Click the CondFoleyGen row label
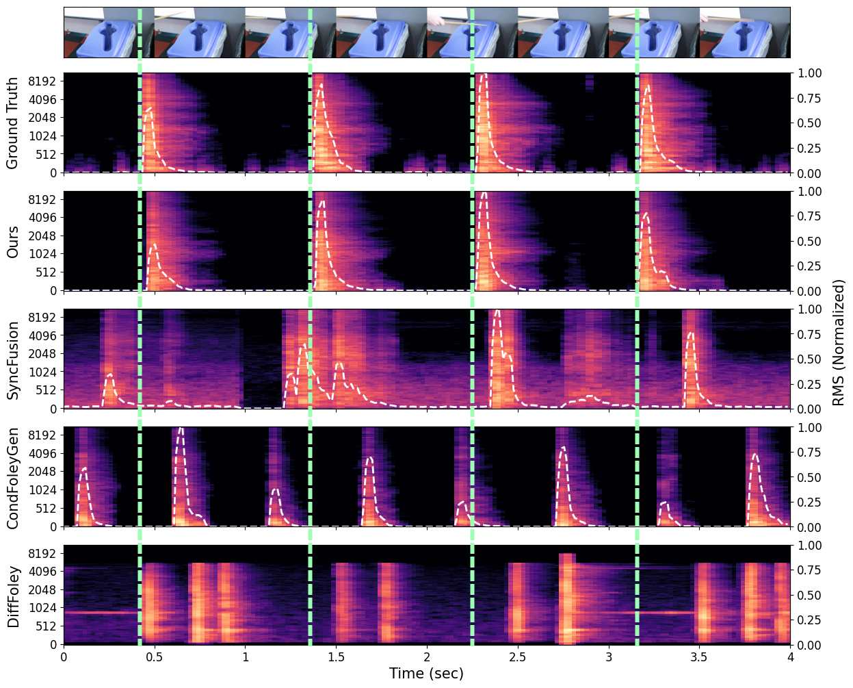 [12, 477]
